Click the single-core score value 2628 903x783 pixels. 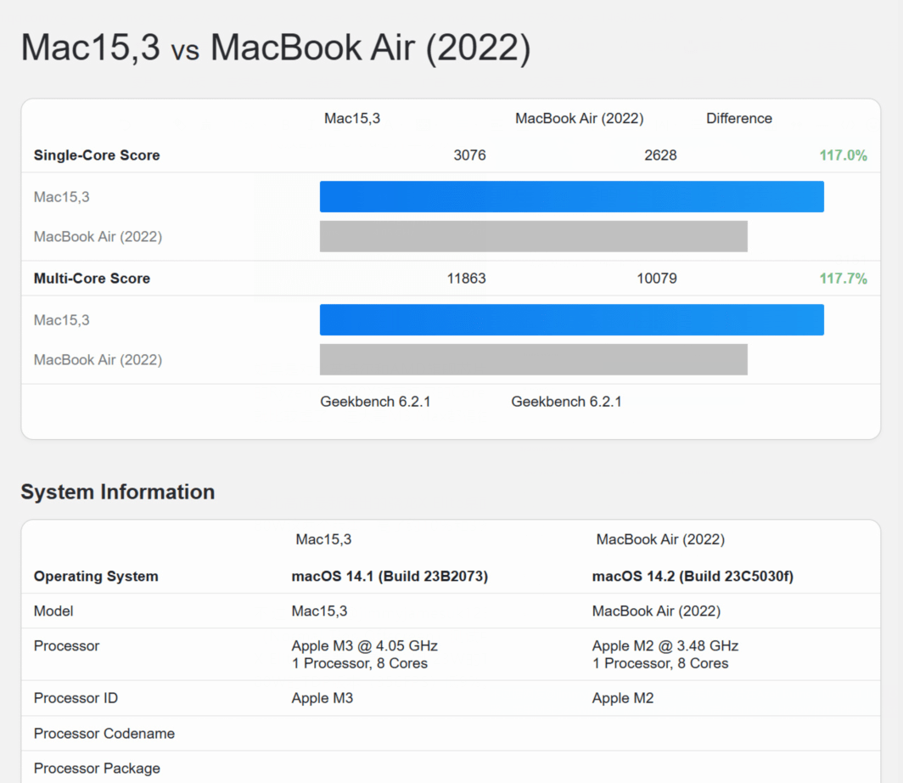[660, 155]
